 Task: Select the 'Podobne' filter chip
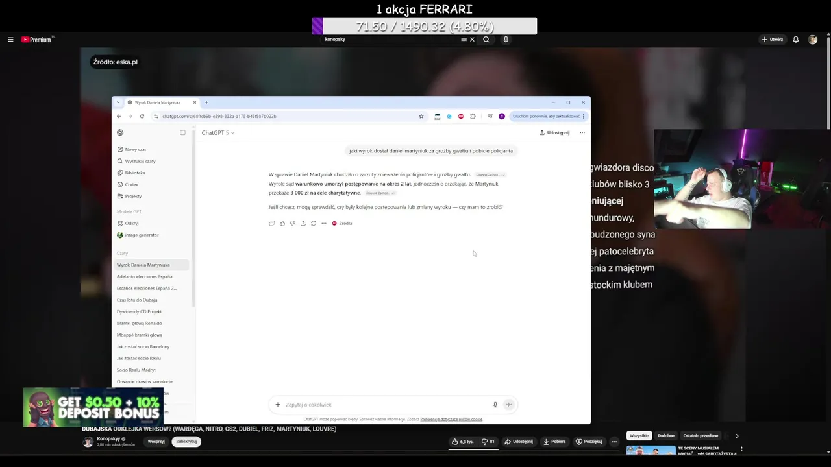click(666, 436)
